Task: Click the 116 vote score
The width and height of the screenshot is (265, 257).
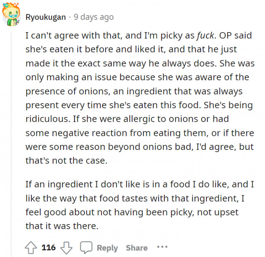Action: [48, 248]
